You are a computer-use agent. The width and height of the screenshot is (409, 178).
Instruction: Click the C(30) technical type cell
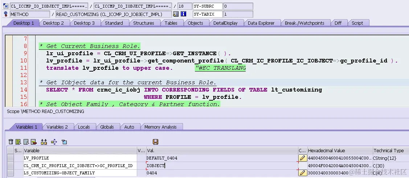tap(391, 166)
